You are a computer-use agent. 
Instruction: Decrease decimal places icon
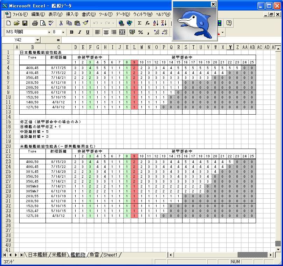(x=165, y=32)
